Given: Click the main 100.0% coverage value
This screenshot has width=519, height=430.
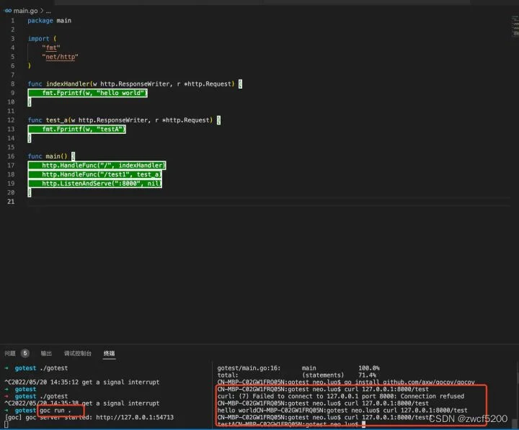Looking at the screenshot, I should (x=369, y=368).
